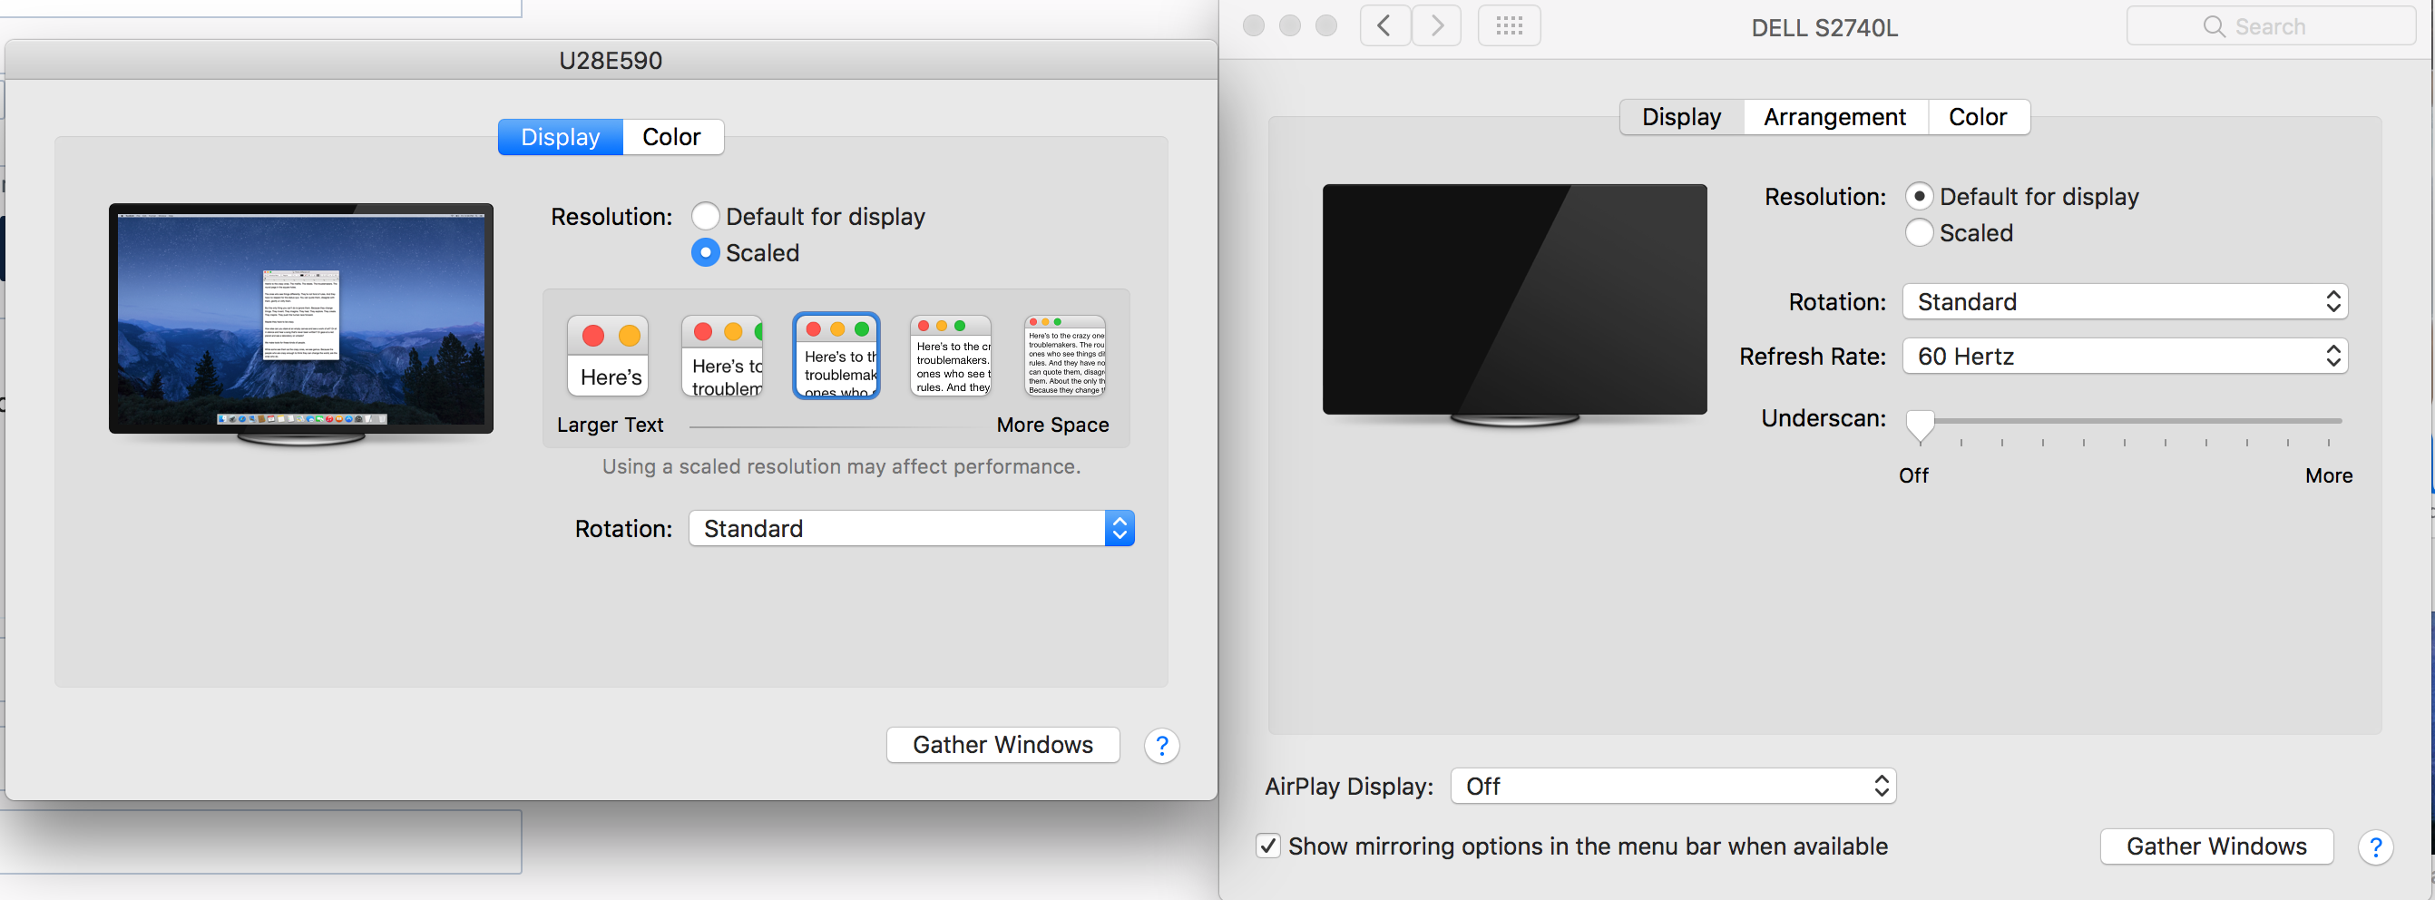Screen dimensions: 2435x900
Task: Select Default for display in DELL window
Action: (1919, 197)
